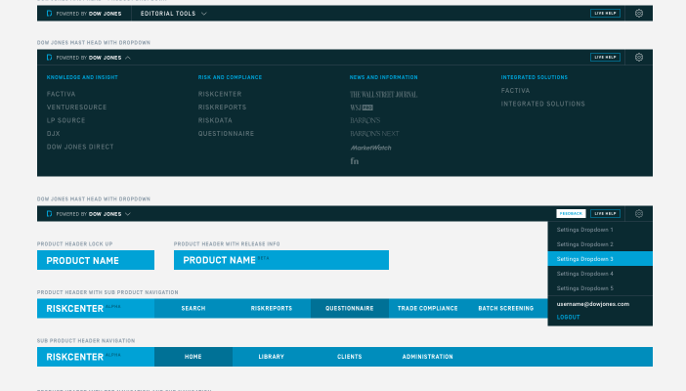The image size is (686, 391).
Task: Open the Riskreports tab in Riskcenter navigation
Action: (272, 308)
